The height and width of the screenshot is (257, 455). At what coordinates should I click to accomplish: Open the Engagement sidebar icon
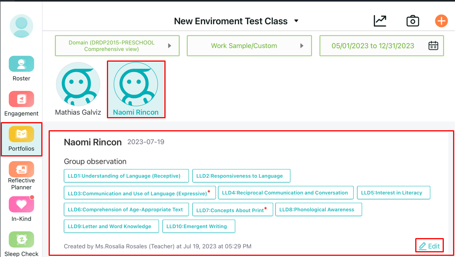click(x=21, y=99)
